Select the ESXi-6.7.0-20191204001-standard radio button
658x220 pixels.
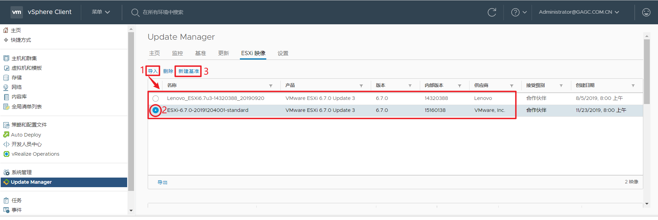pyautogui.click(x=156, y=110)
